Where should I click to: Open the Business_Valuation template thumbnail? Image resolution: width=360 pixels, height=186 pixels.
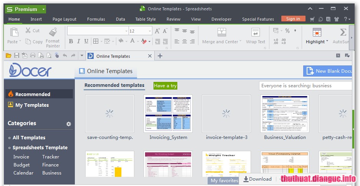[285, 114]
